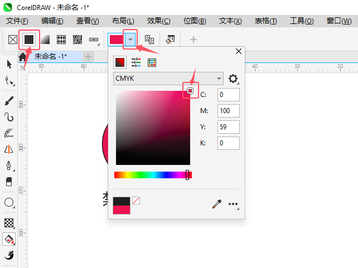Pick the eyedropper color sampler
Viewport: 358px width, 268px height.
(217, 204)
